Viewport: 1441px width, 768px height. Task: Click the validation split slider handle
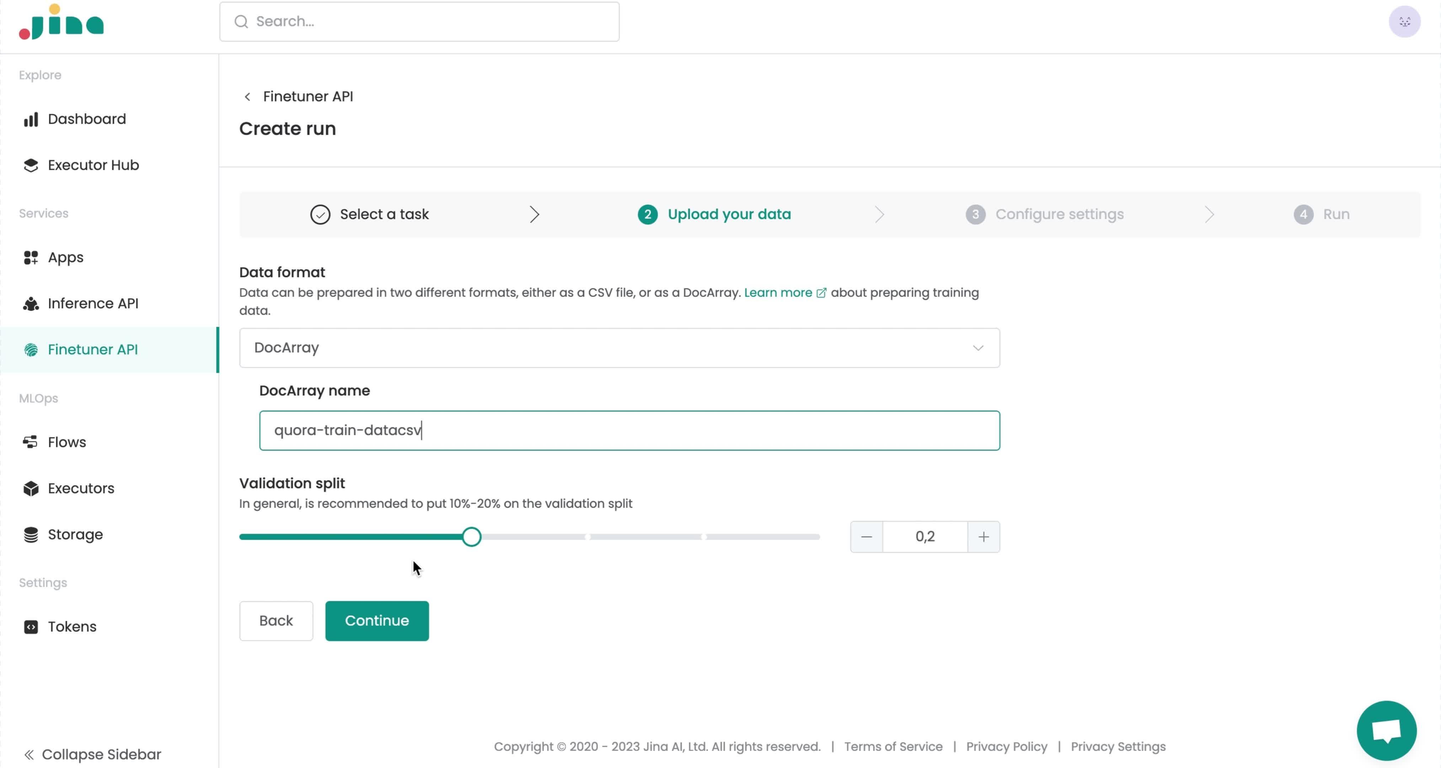click(x=472, y=537)
